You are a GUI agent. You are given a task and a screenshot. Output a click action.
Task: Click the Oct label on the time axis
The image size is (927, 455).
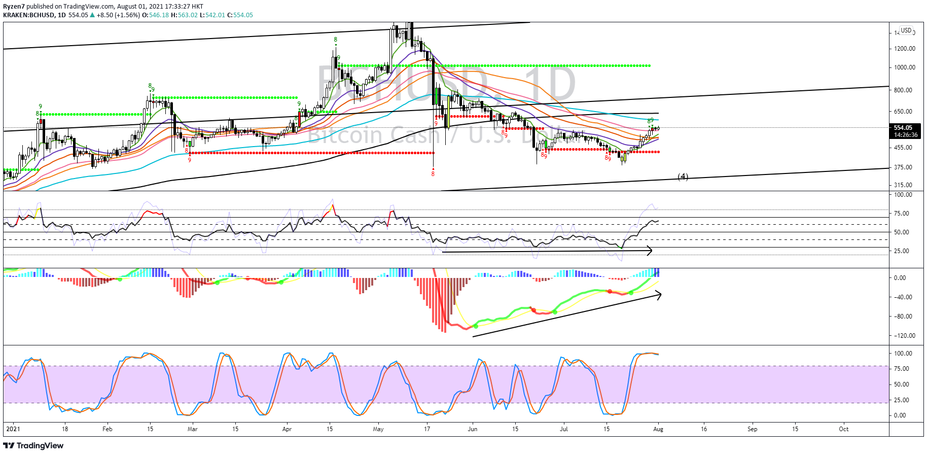click(844, 429)
